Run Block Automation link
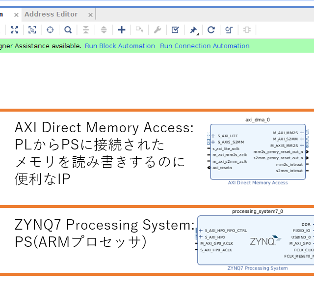 (120, 46)
